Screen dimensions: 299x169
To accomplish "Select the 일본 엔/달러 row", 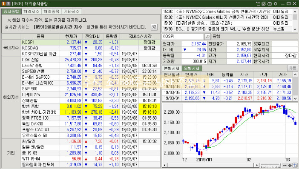I will (91, 147).
